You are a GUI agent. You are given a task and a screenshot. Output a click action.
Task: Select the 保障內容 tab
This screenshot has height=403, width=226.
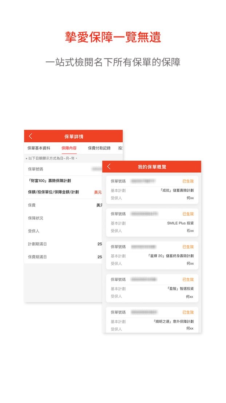[x=69, y=148]
